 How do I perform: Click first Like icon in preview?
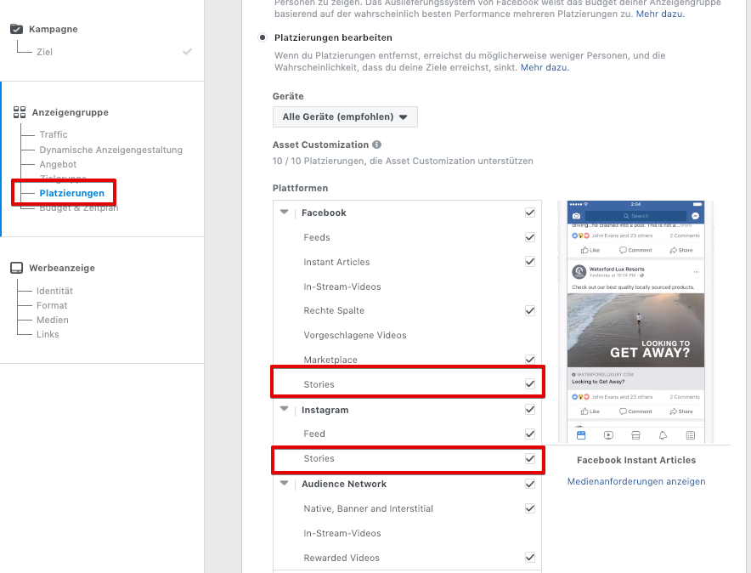[x=584, y=250]
